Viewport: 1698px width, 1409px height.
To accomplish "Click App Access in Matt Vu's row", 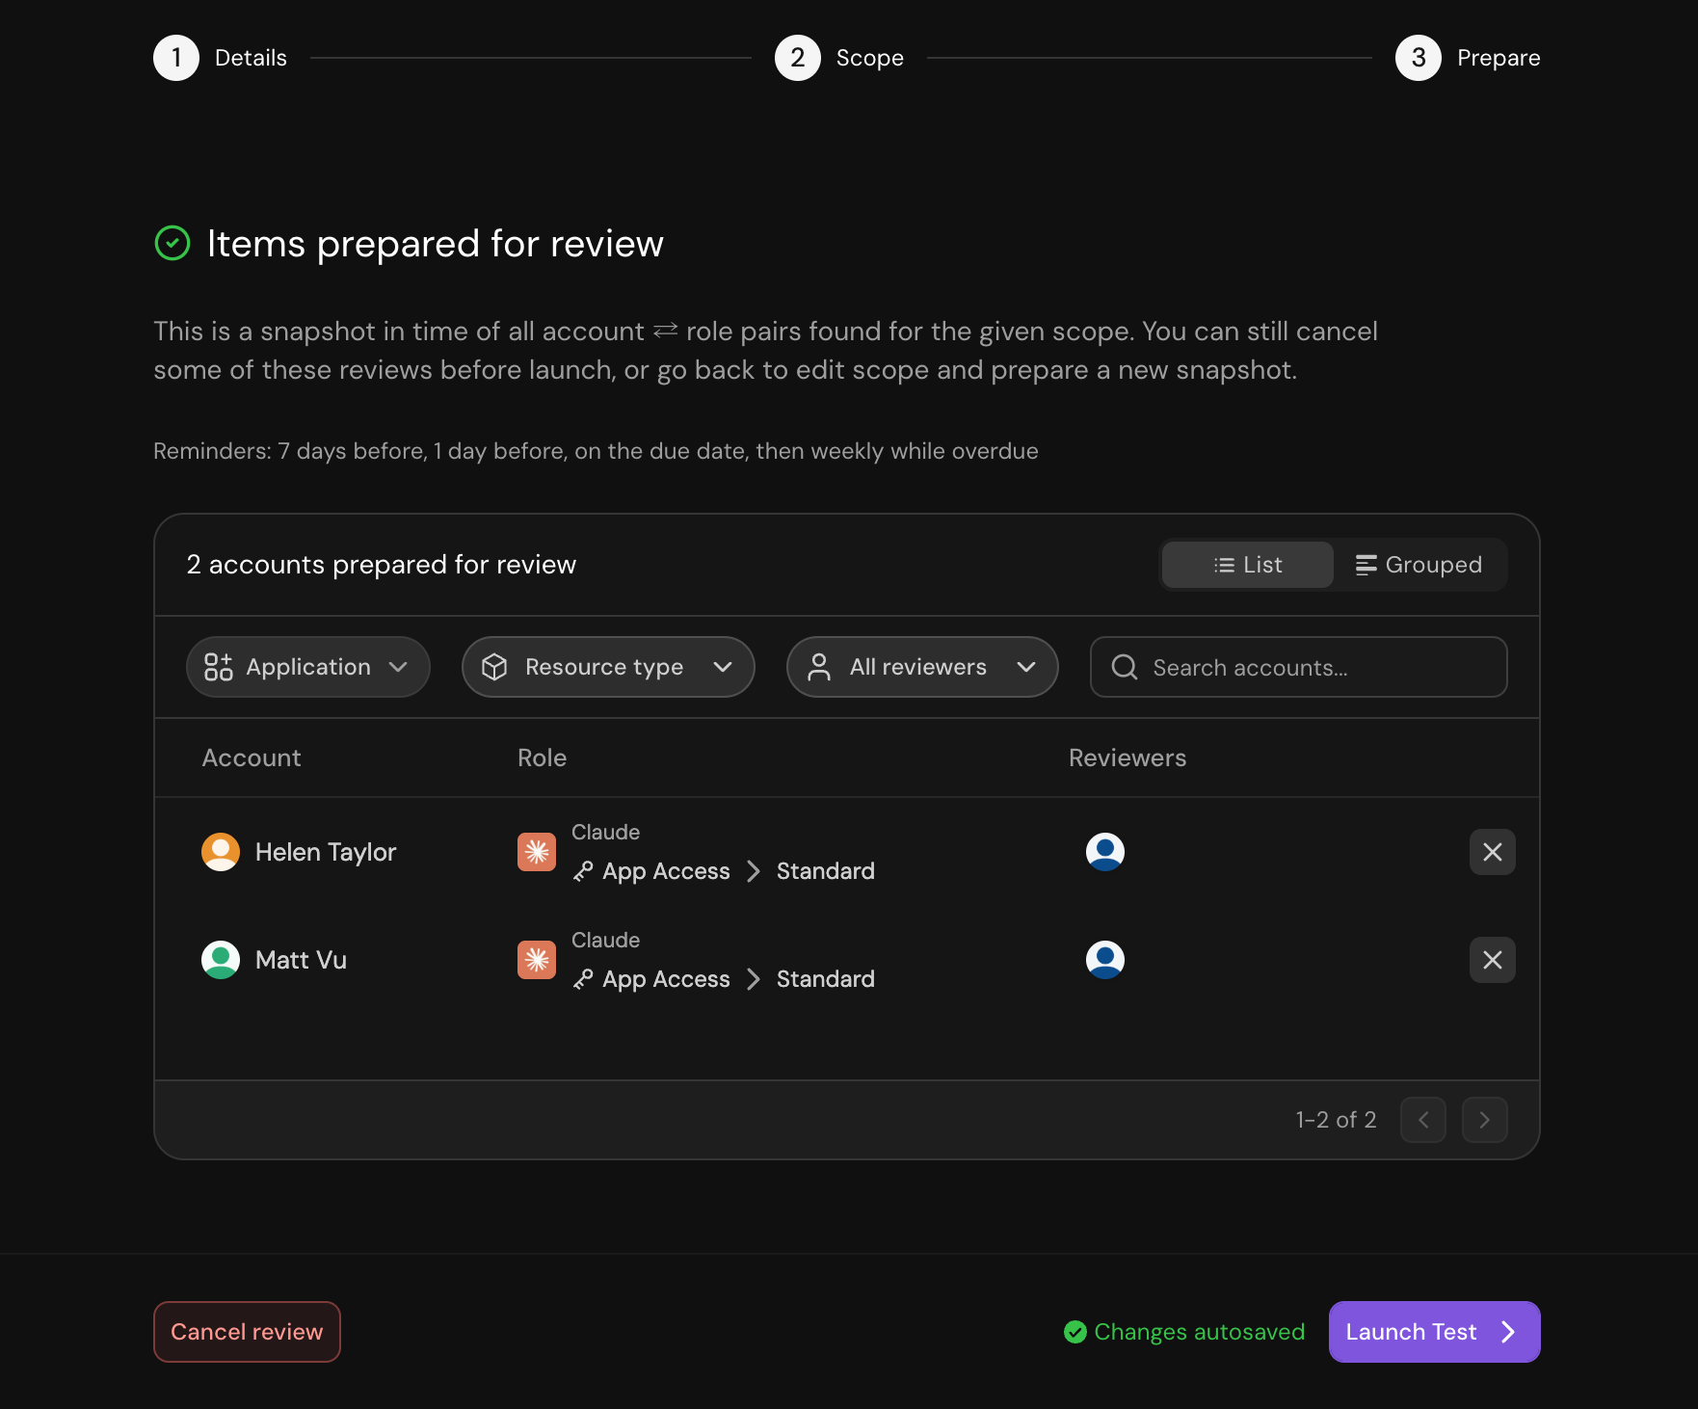I will [x=666, y=979].
